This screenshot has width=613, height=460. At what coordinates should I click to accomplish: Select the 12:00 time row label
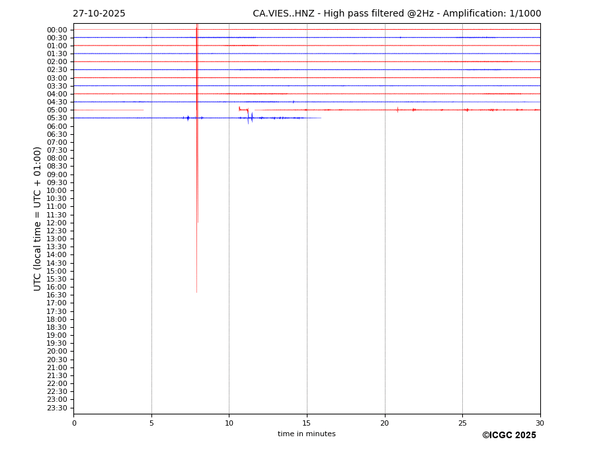(57, 223)
